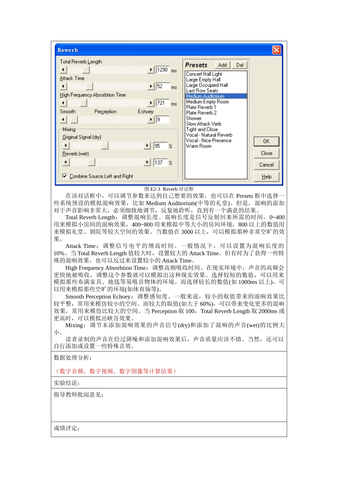Select the Smooth Perception Echoey slider thumb
Viewport: 338px width, 478px height.
point(74,120)
